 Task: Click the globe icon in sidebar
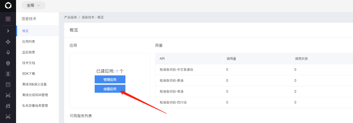[x=8, y=63]
